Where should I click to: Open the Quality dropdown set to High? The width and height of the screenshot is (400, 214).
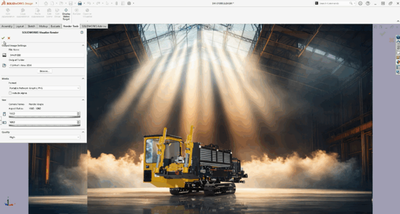[44, 137]
